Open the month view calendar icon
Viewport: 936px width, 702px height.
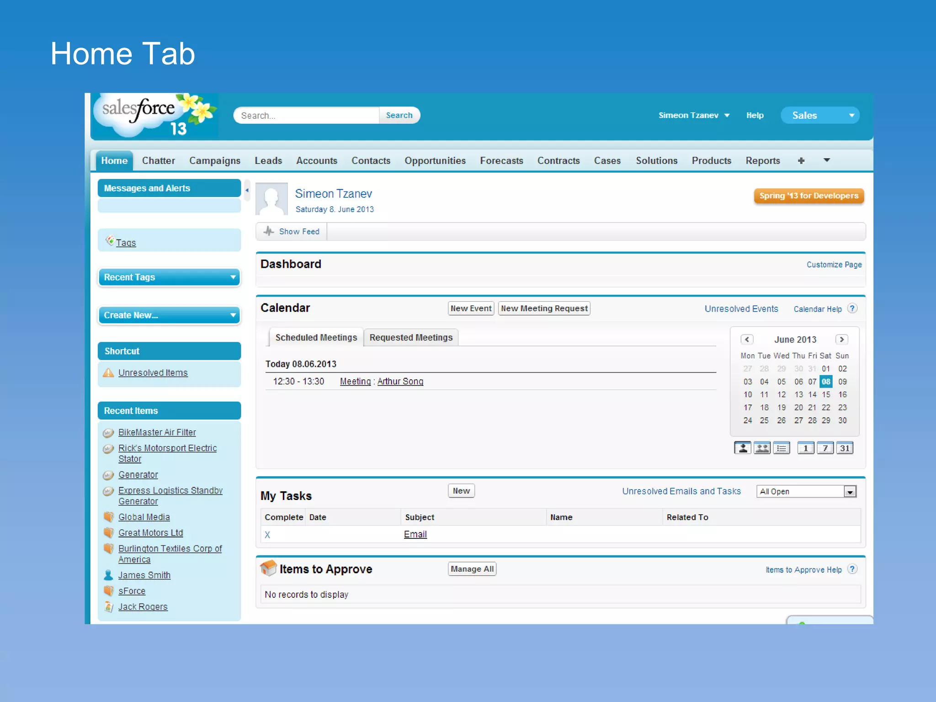click(845, 448)
